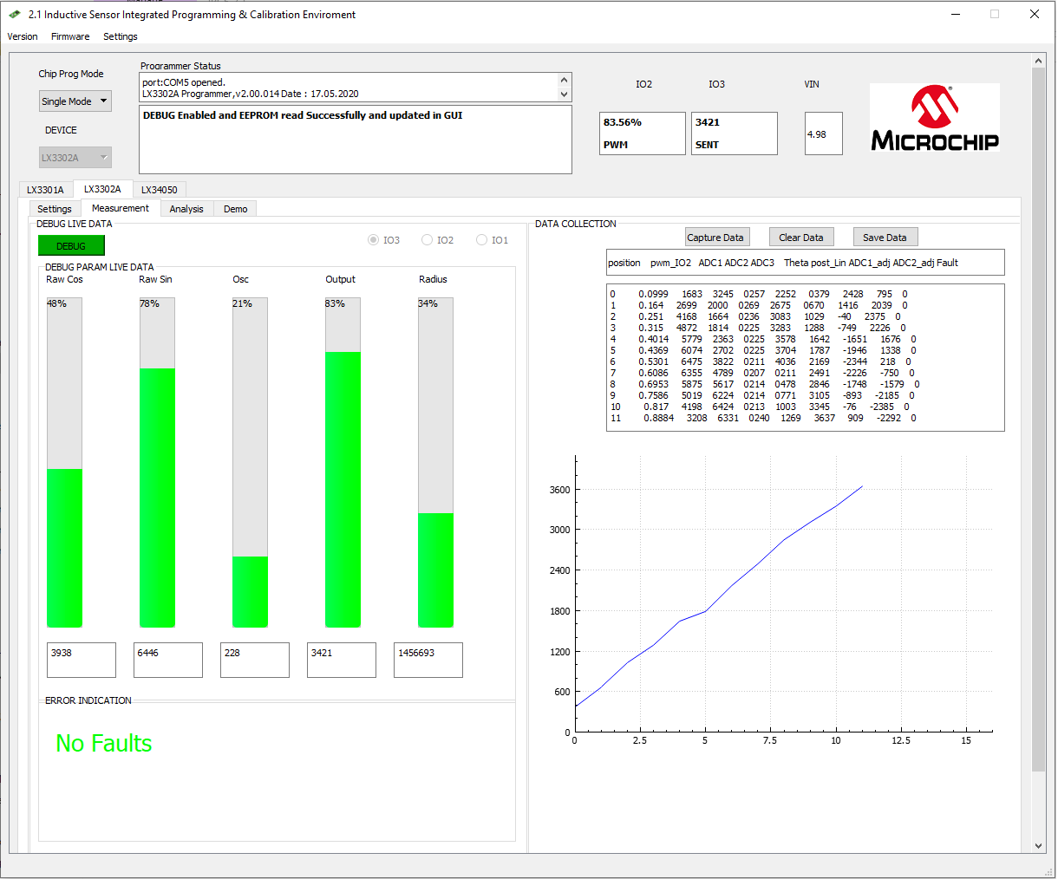
Task: Click main panel scroll-down arrow
Action: coord(1038,845)
